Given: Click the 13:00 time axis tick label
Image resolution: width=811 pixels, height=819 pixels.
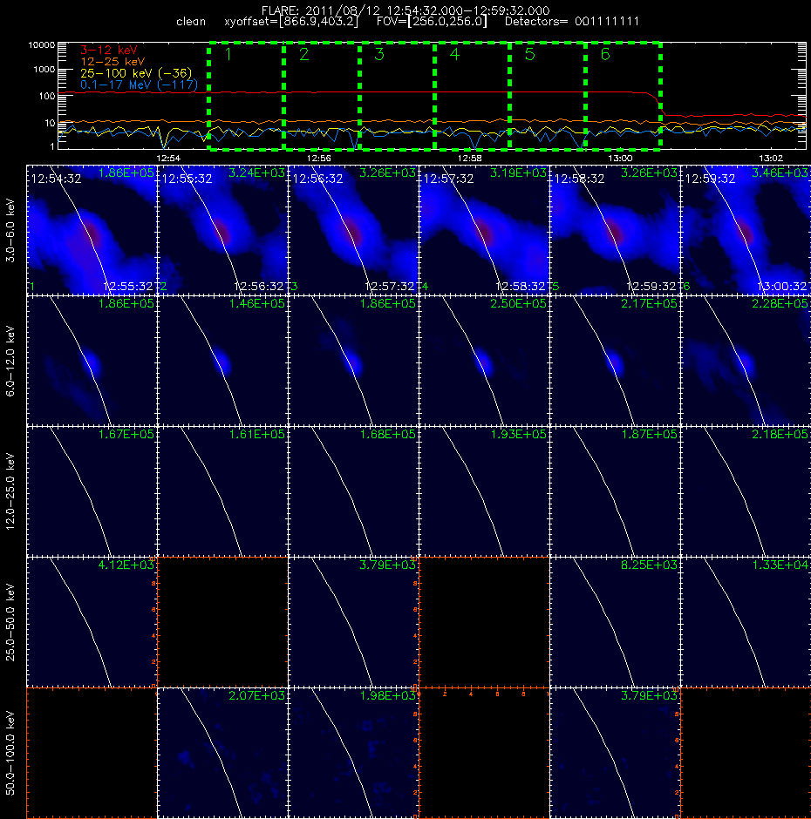Looking at the screenshot, I should 620,158.
